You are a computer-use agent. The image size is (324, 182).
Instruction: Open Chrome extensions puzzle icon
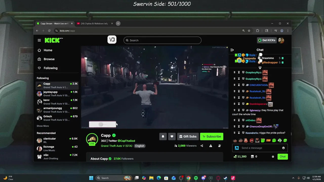point(257,31)
